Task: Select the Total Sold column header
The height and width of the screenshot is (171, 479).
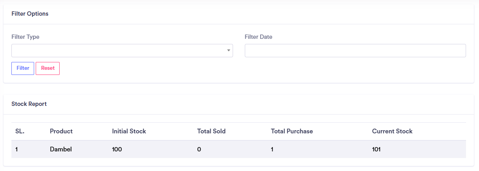Action: [211, 131]
